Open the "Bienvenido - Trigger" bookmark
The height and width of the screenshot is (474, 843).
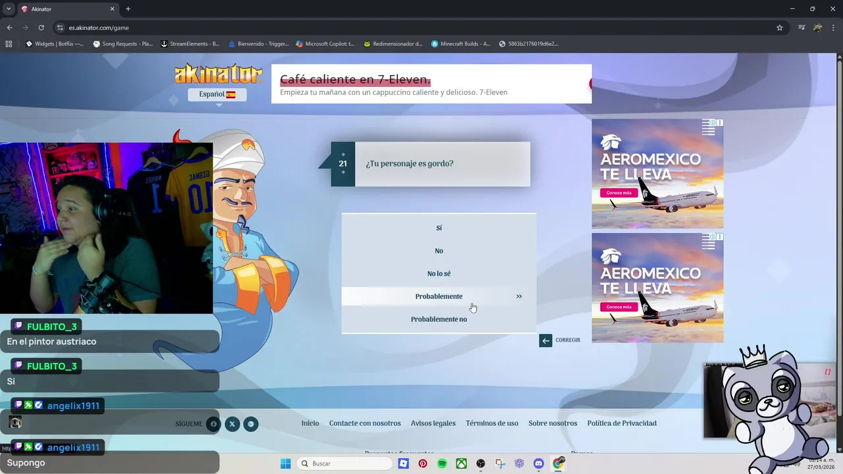coord(259,44)
